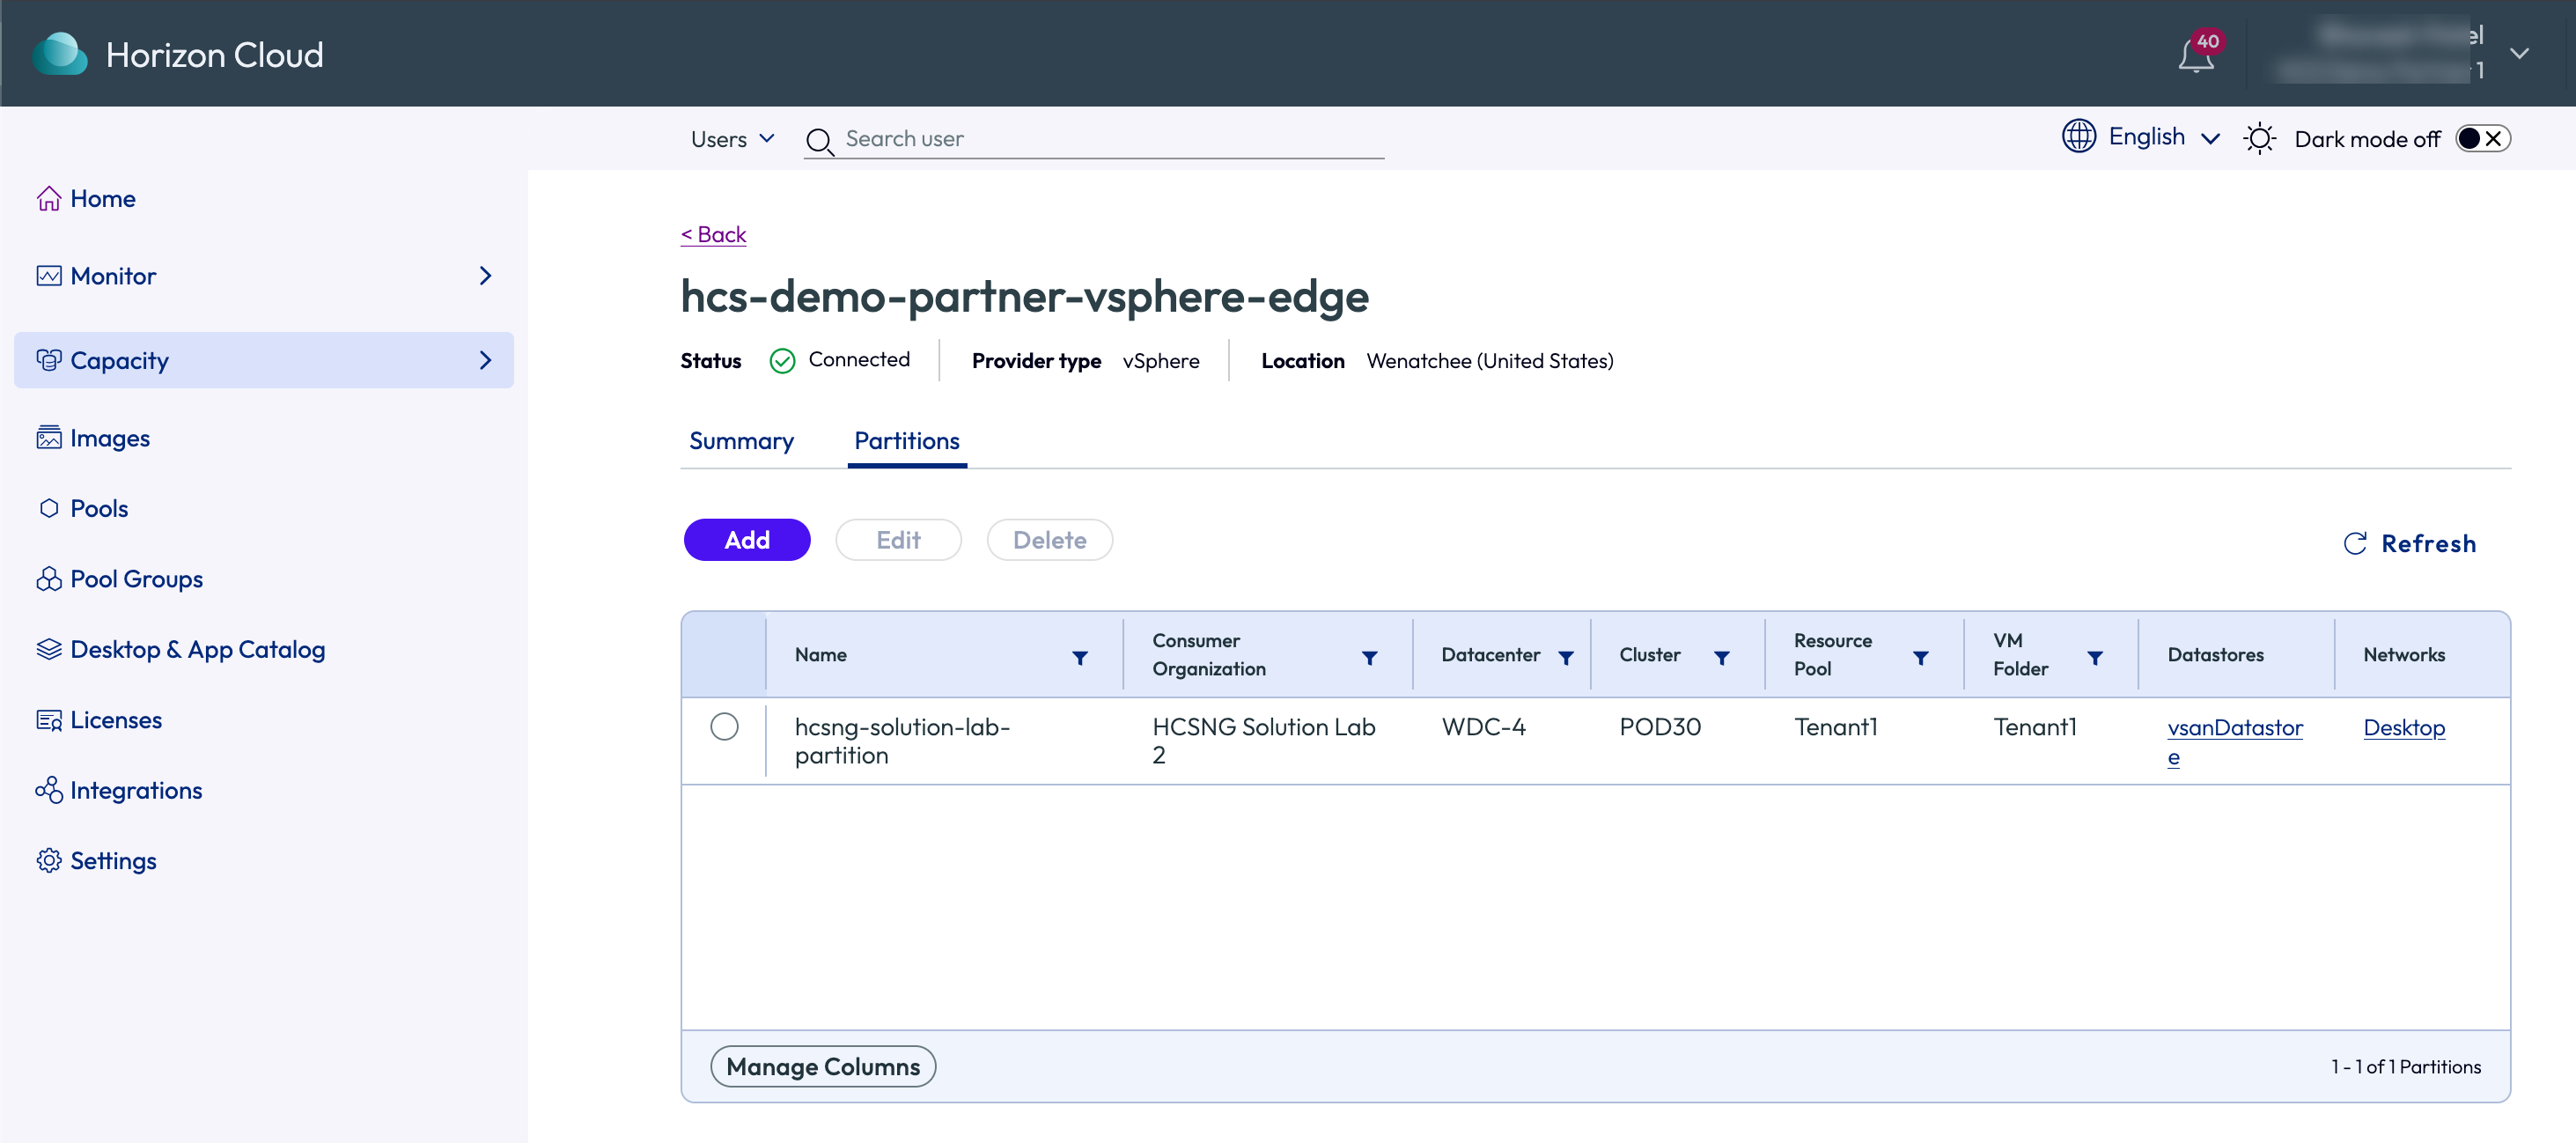Click the Monitor chart icon
Screen dimensions: 2576x1143
49,276
